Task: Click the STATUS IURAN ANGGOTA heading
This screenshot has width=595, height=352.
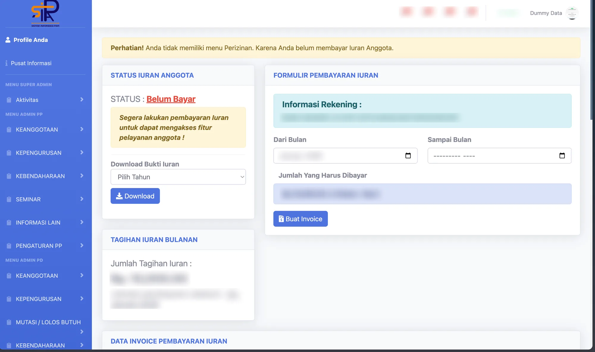Action: tap(152, 75)
